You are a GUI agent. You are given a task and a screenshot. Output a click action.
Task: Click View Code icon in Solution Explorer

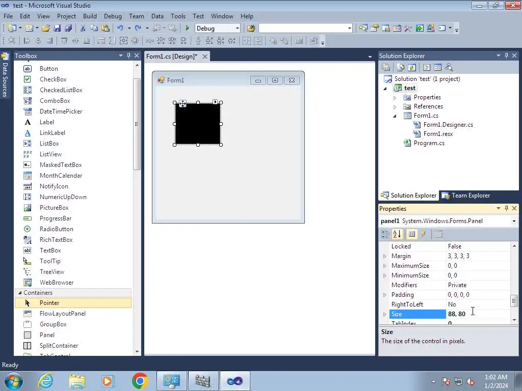coord(427,68)
